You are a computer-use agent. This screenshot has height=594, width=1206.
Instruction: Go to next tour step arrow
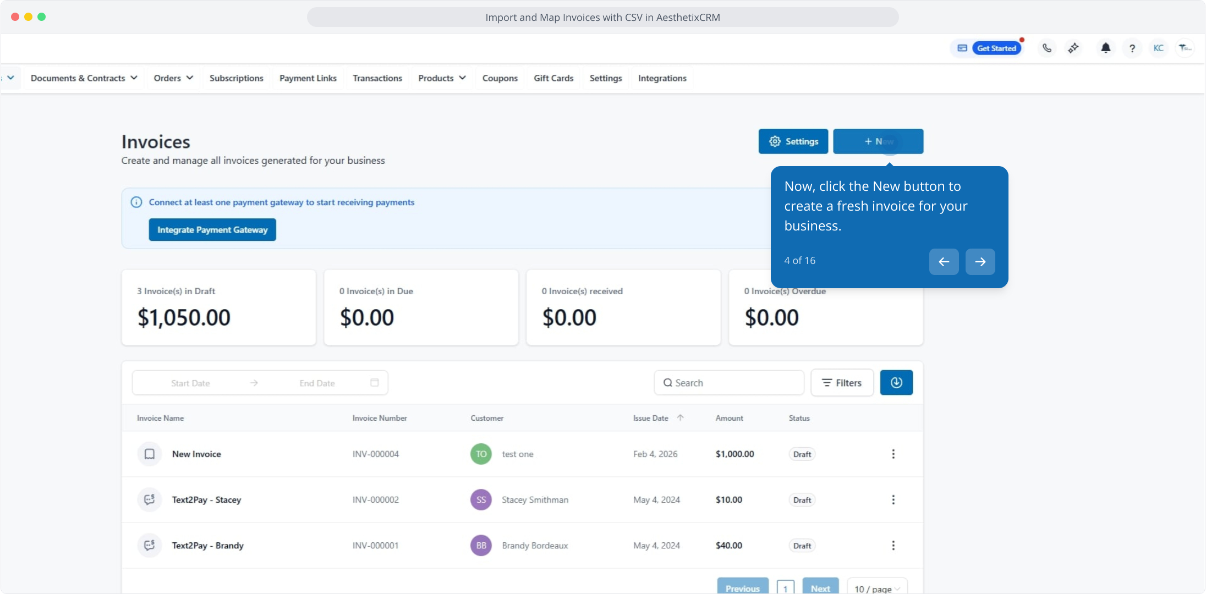[980, 262]
